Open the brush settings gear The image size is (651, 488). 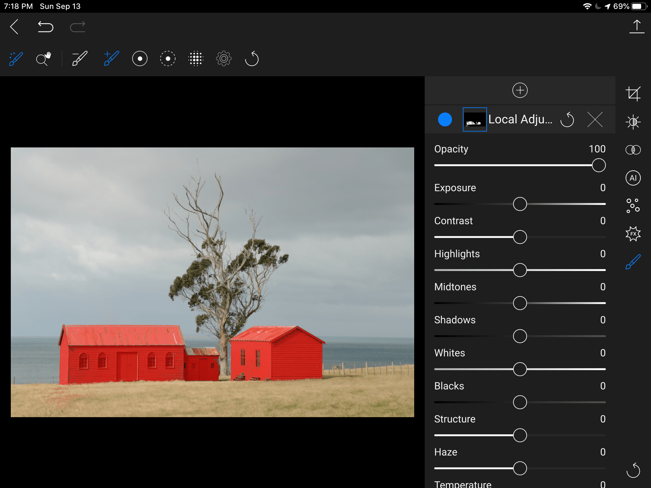tap(224, 59)
